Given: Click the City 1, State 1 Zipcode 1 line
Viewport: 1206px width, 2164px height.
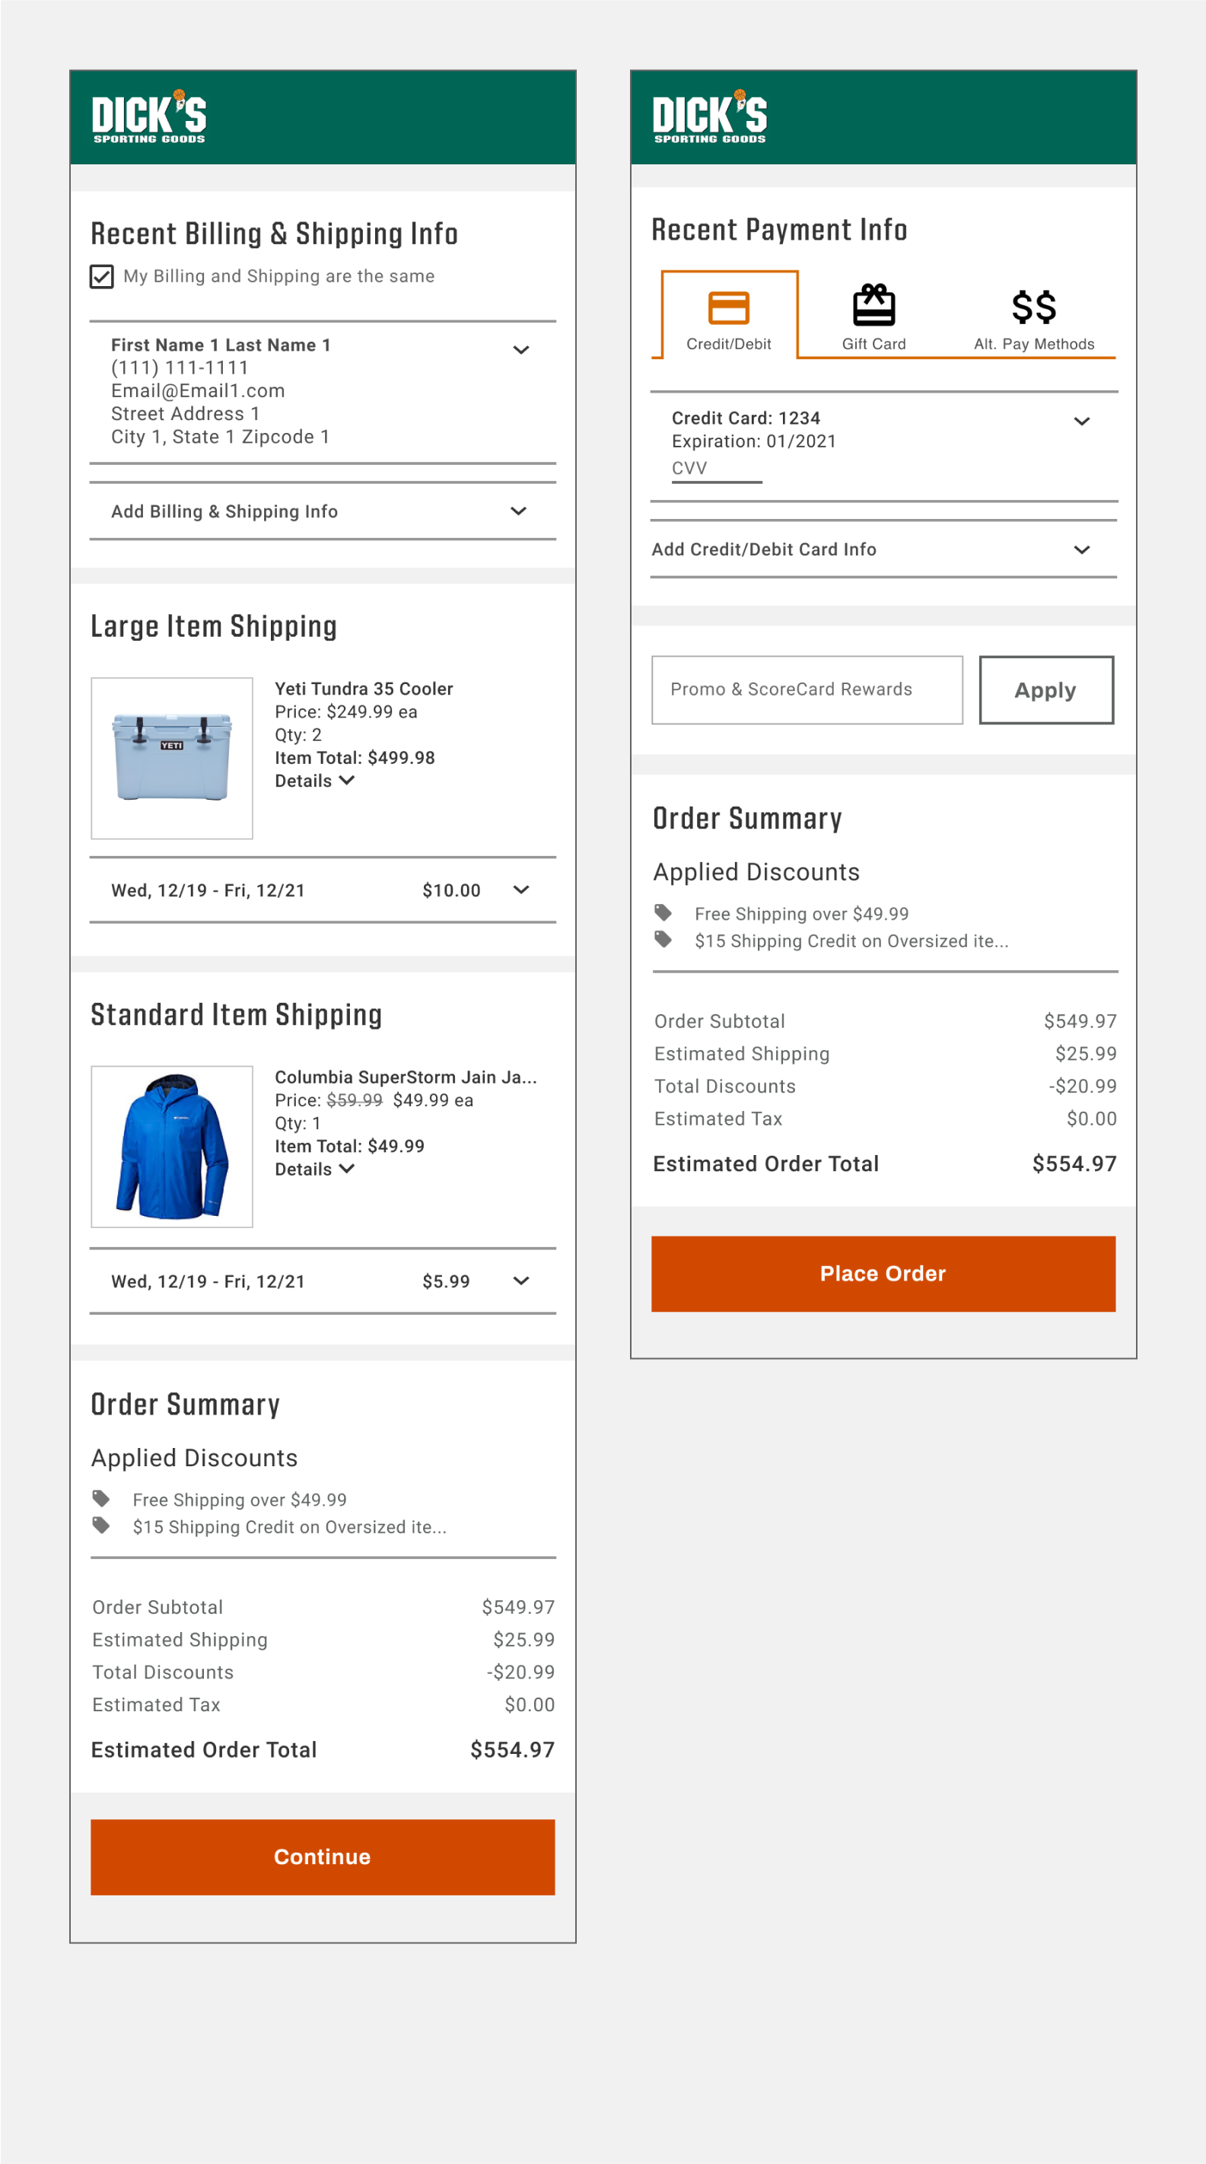Looking at the screenshot, I should tap(220, 437).
